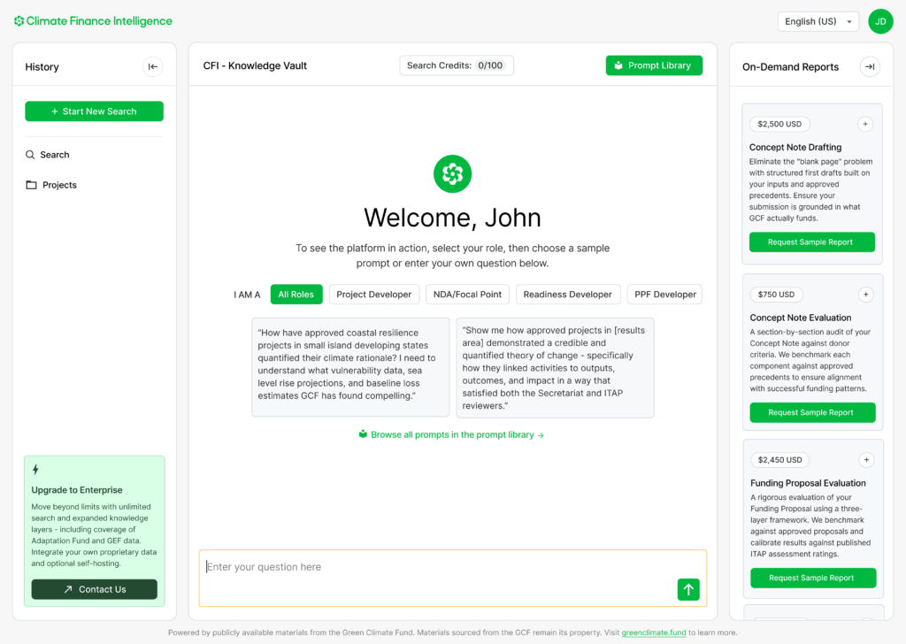Screen dimensions: 906x644
Task: Select the Project Developer role
Action: pyautogui.click(x=373, y=295)
